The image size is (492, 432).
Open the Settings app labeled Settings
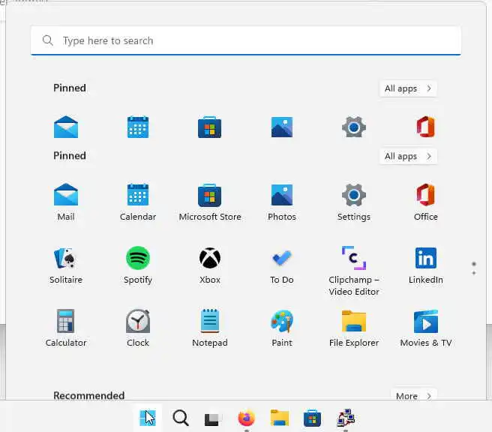point(354,202)
